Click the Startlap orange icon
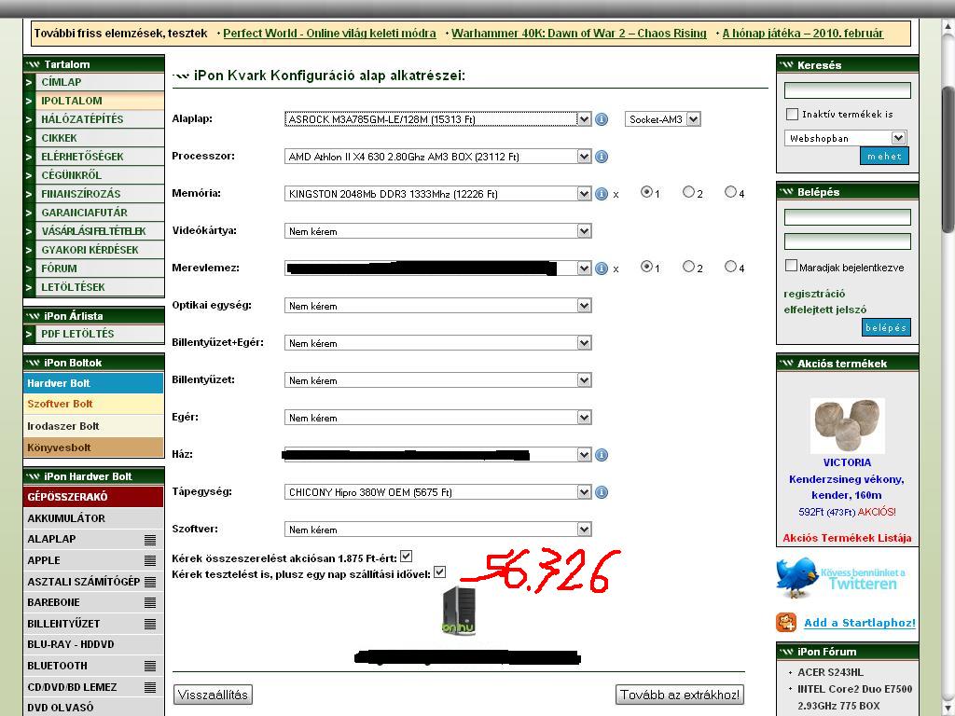This screenshot has width=955, height=716. (786, 622)
